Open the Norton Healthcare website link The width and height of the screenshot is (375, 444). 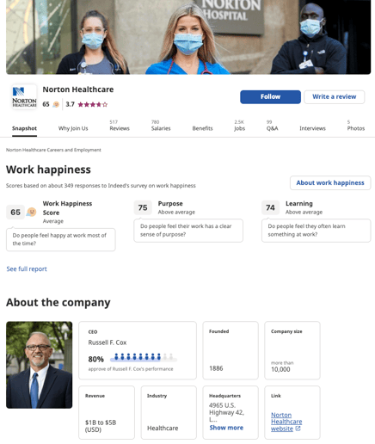286,422
